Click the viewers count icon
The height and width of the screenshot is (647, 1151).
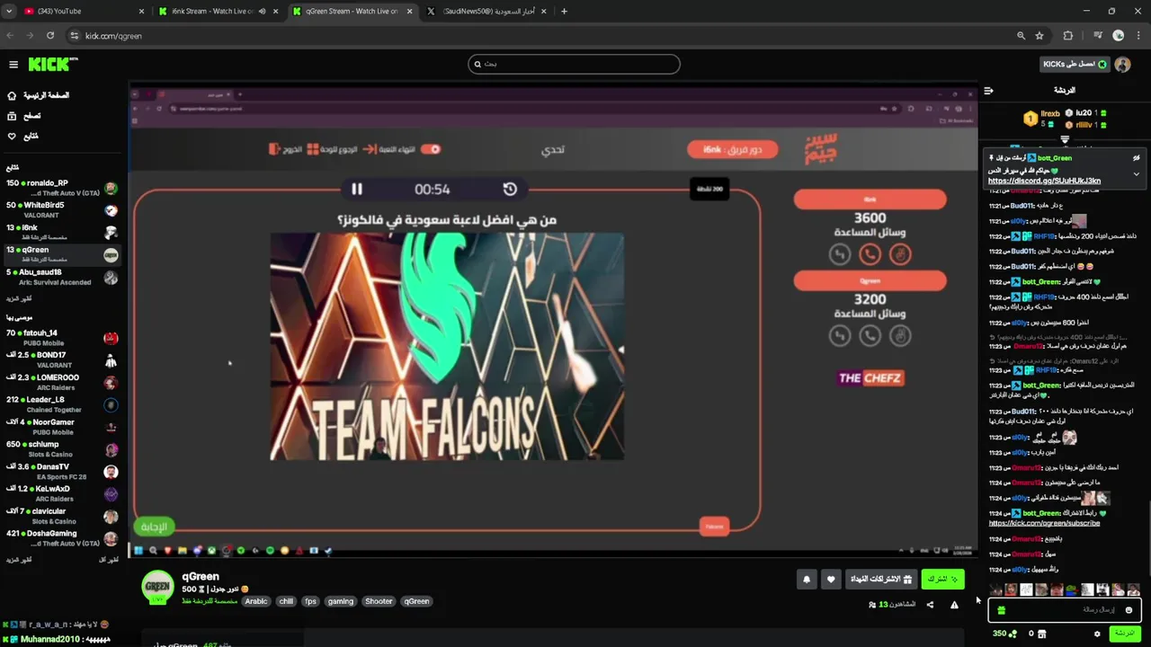(872, 605)
